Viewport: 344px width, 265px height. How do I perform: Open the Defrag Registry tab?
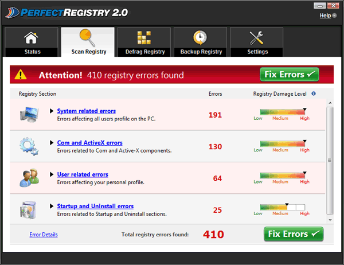click(x=144, y=42)
